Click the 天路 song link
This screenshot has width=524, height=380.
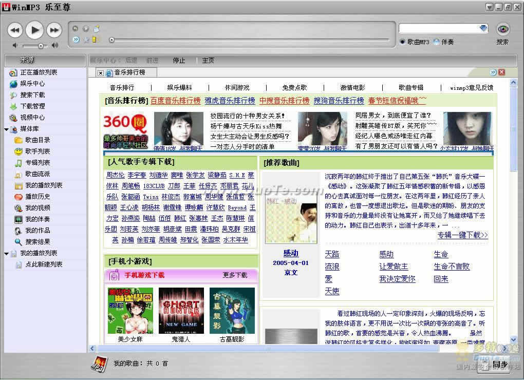coord(332,255)
